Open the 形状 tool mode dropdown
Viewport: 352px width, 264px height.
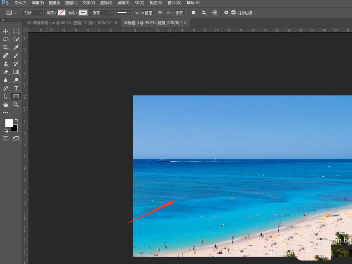tap(32, 13)
